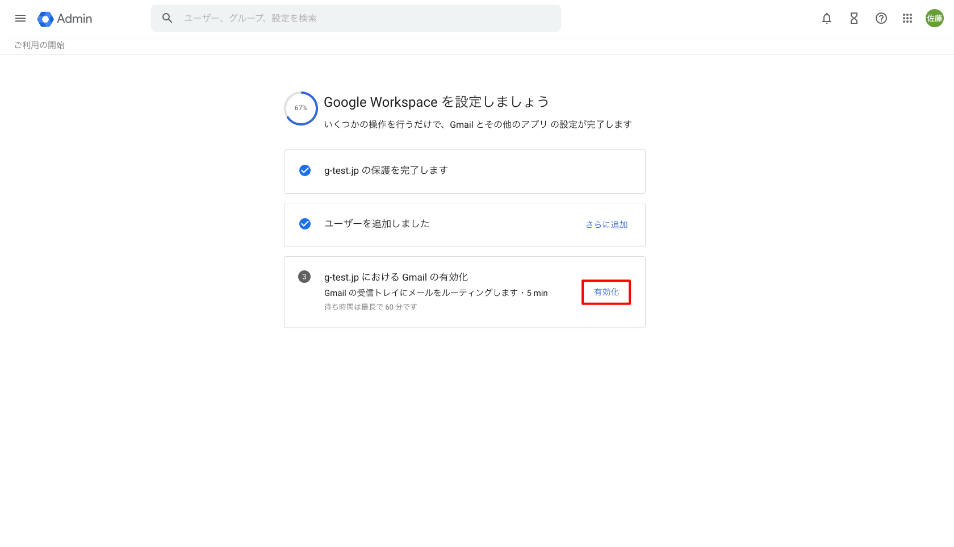Click the blue checkmark for g-test.jp の保護
Viewport: 954px width, 547px height.
(305, 170)
